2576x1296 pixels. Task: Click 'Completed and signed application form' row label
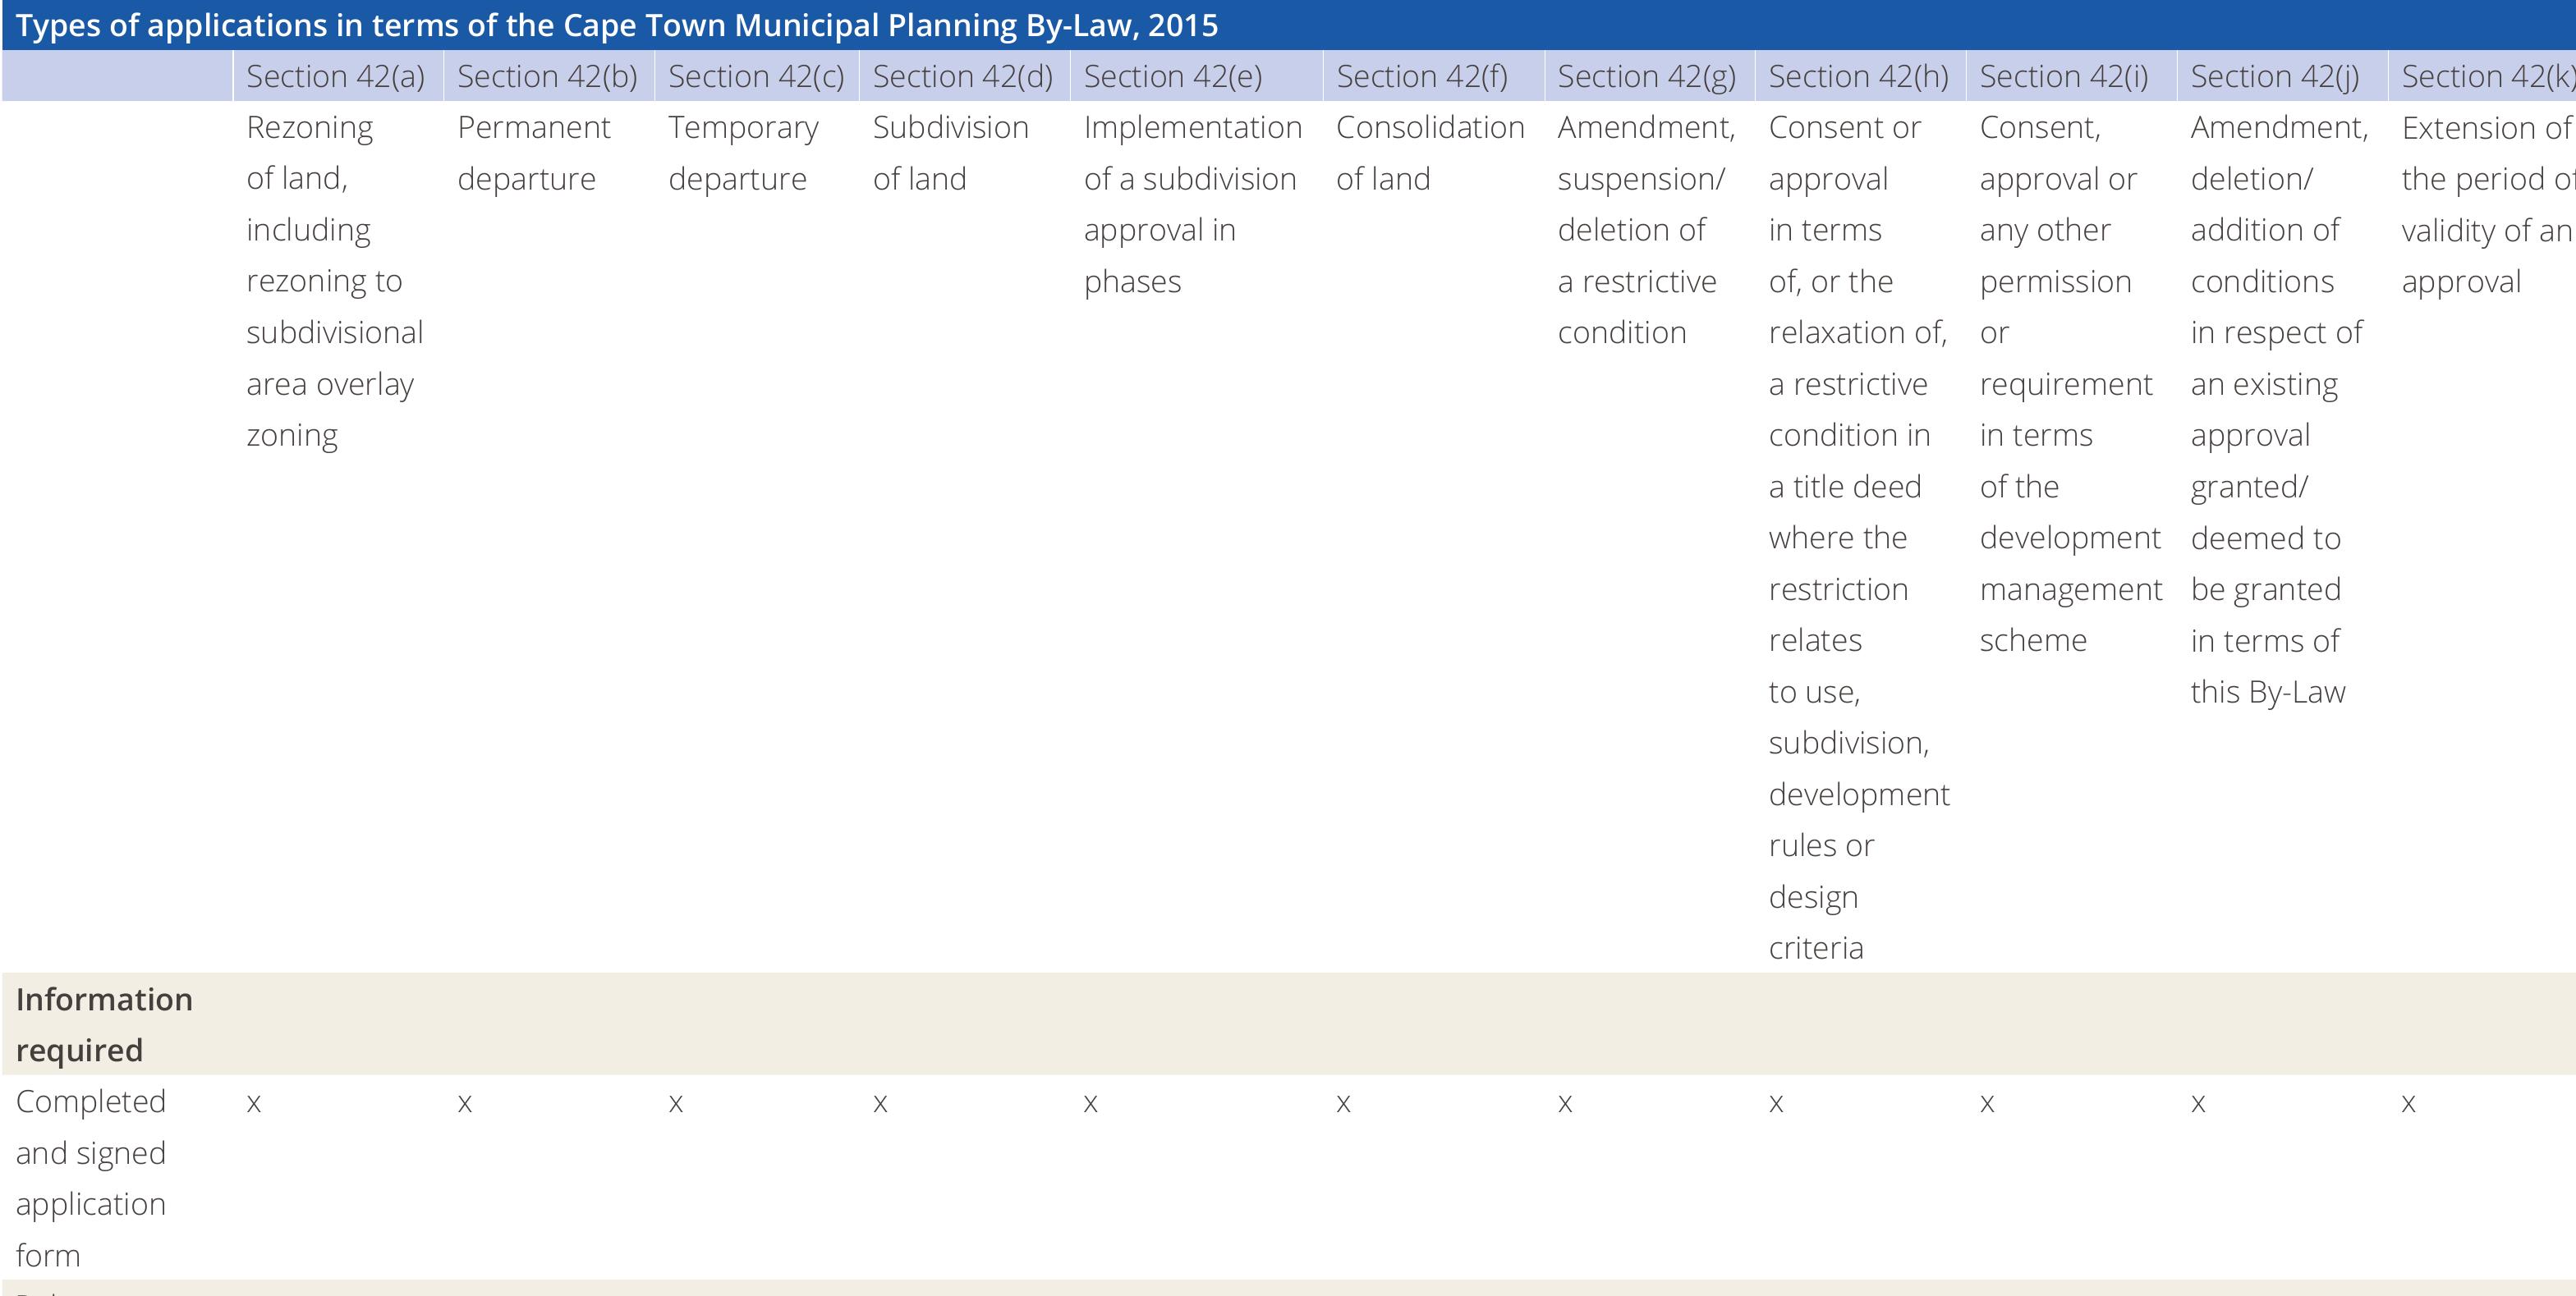pyautogui.click(x=91, y=1177)
